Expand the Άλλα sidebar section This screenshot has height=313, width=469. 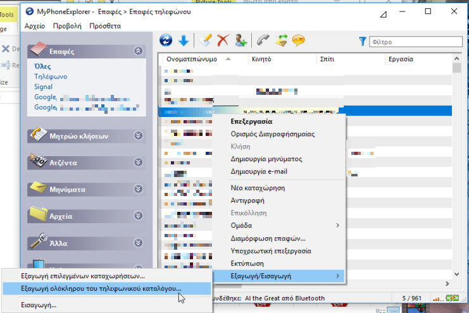(x=138, y=242)
